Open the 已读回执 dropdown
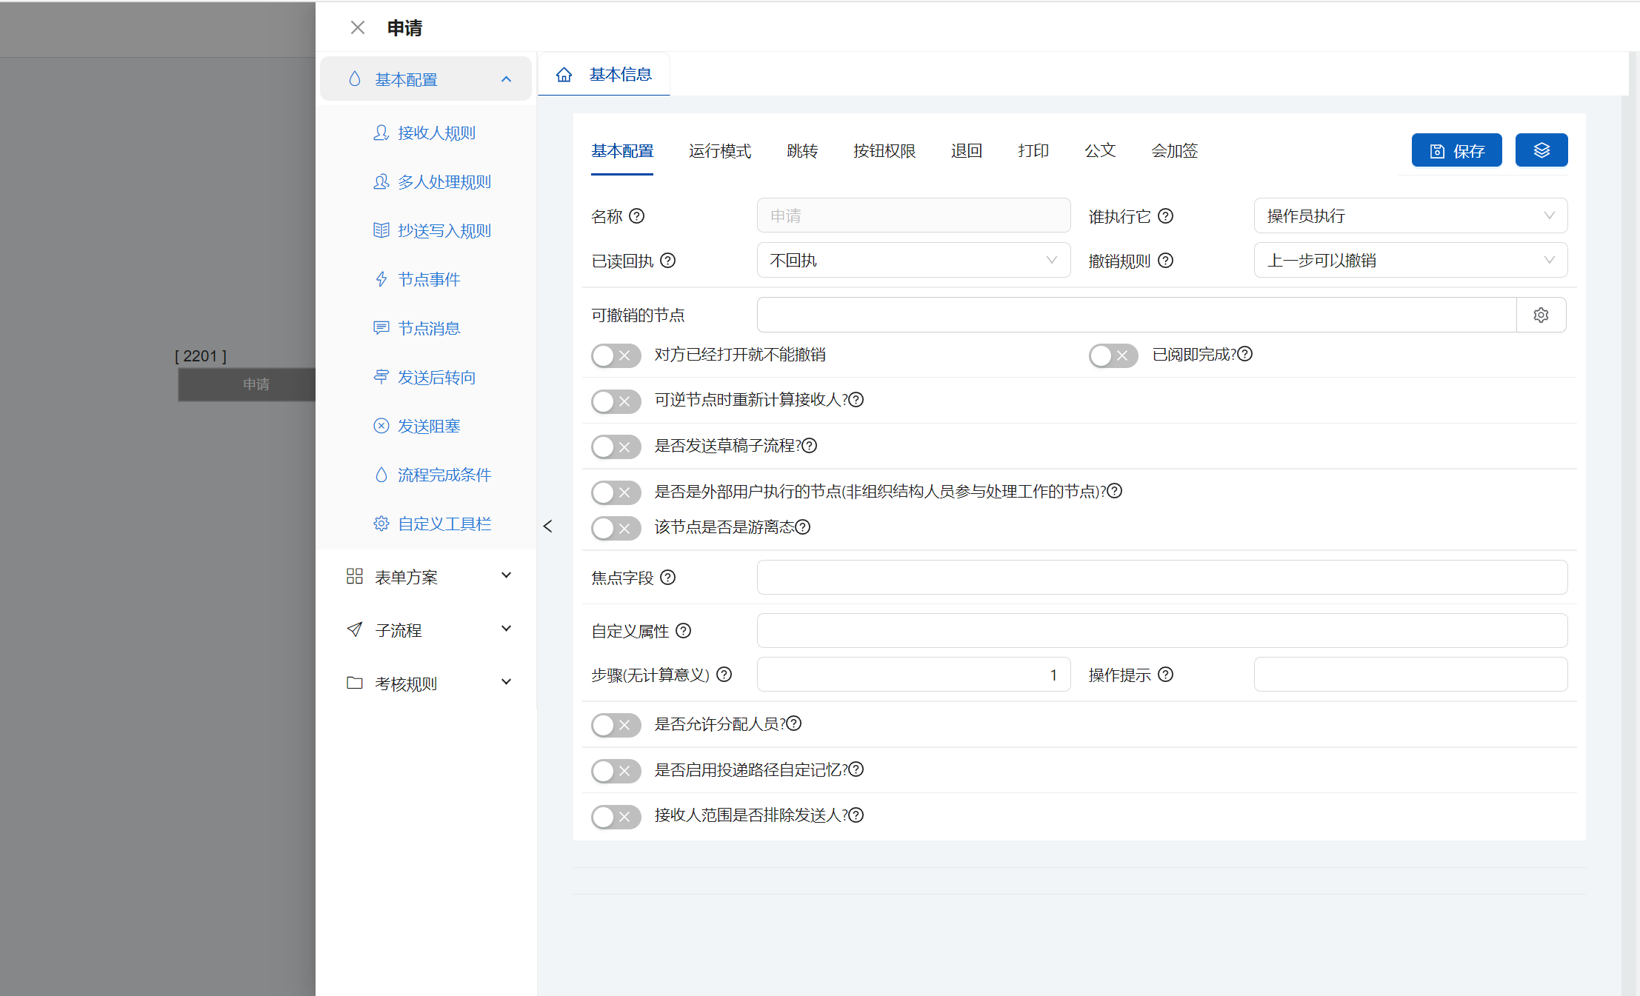 (913, 260)
